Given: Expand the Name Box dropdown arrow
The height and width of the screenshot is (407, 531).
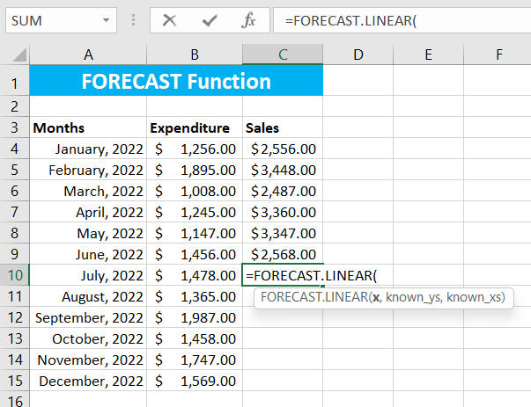Looking at the screenshot, I should click(107, 19).
